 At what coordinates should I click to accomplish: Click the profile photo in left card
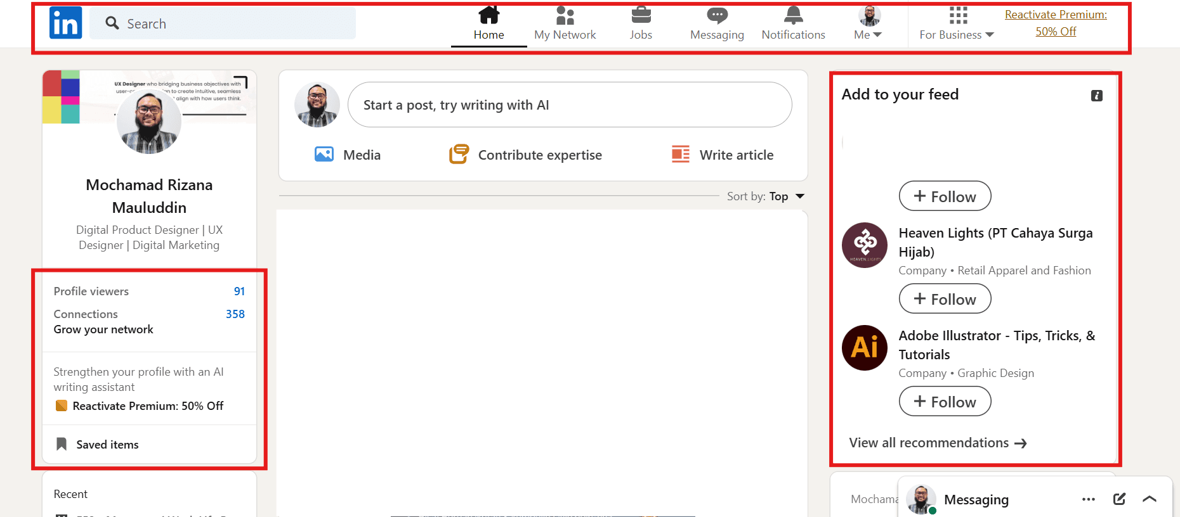click(149, 122)
